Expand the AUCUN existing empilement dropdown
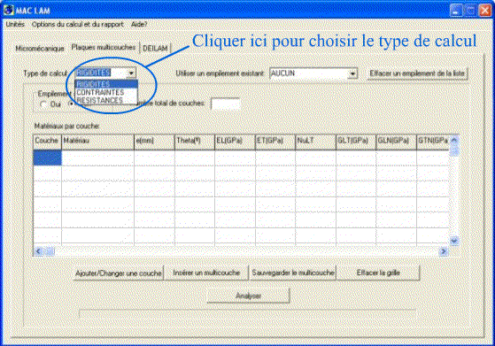 pyautogui.click(x=352, y=73)
